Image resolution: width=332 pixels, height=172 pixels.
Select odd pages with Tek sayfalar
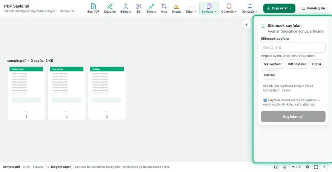pyautogui.click(x=272, y=64)
